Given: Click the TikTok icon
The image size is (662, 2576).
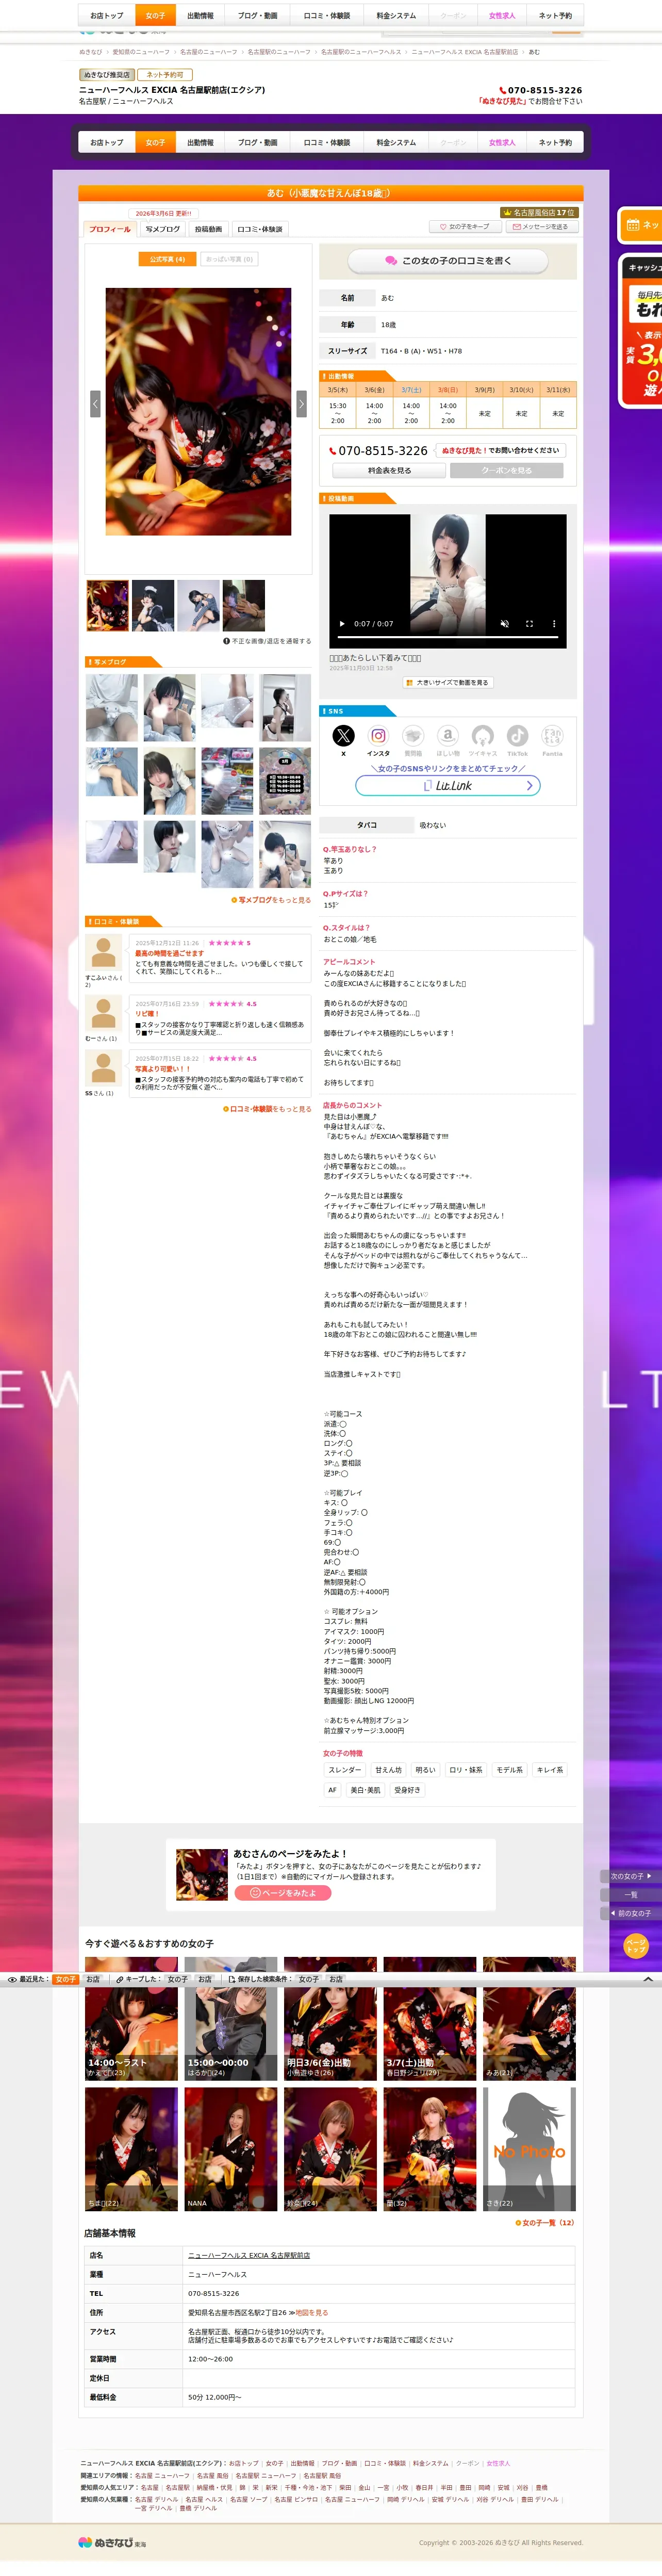Looking at the screenshot, I should click(517, 735).
